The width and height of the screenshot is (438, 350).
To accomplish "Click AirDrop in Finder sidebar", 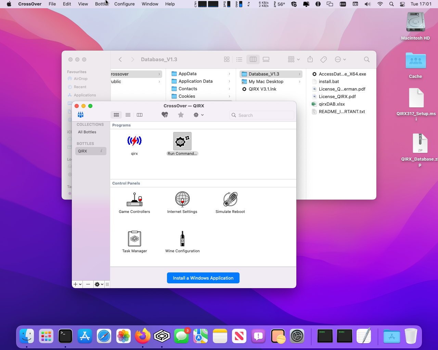I will (80, 79).
